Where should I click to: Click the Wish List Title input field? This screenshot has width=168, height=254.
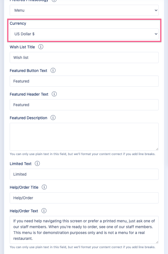pyautogui.click(x=84, y=58)
